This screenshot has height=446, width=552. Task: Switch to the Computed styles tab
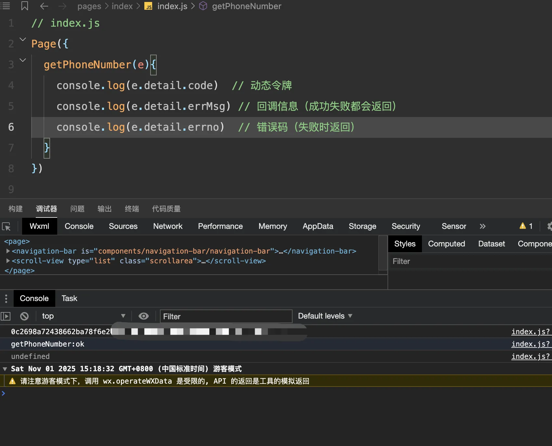click(x=446, y=244)
